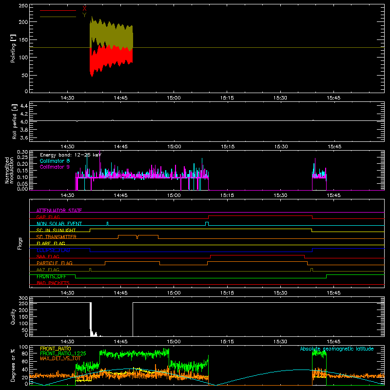Click the 14:30 tick under Pointing plot
The image size is (390, 390).
(x=67, y=98)
